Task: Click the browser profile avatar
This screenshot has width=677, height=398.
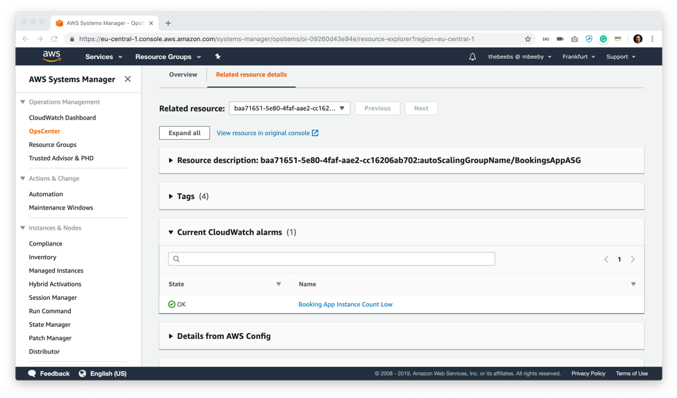Action: [637, 39]
